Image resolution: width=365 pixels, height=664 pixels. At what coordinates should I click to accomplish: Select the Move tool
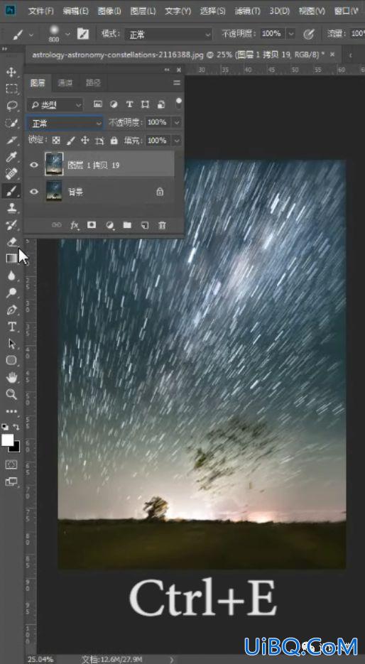pos(11,72)
